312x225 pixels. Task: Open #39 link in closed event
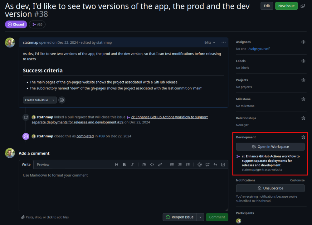tap(101, 136)
